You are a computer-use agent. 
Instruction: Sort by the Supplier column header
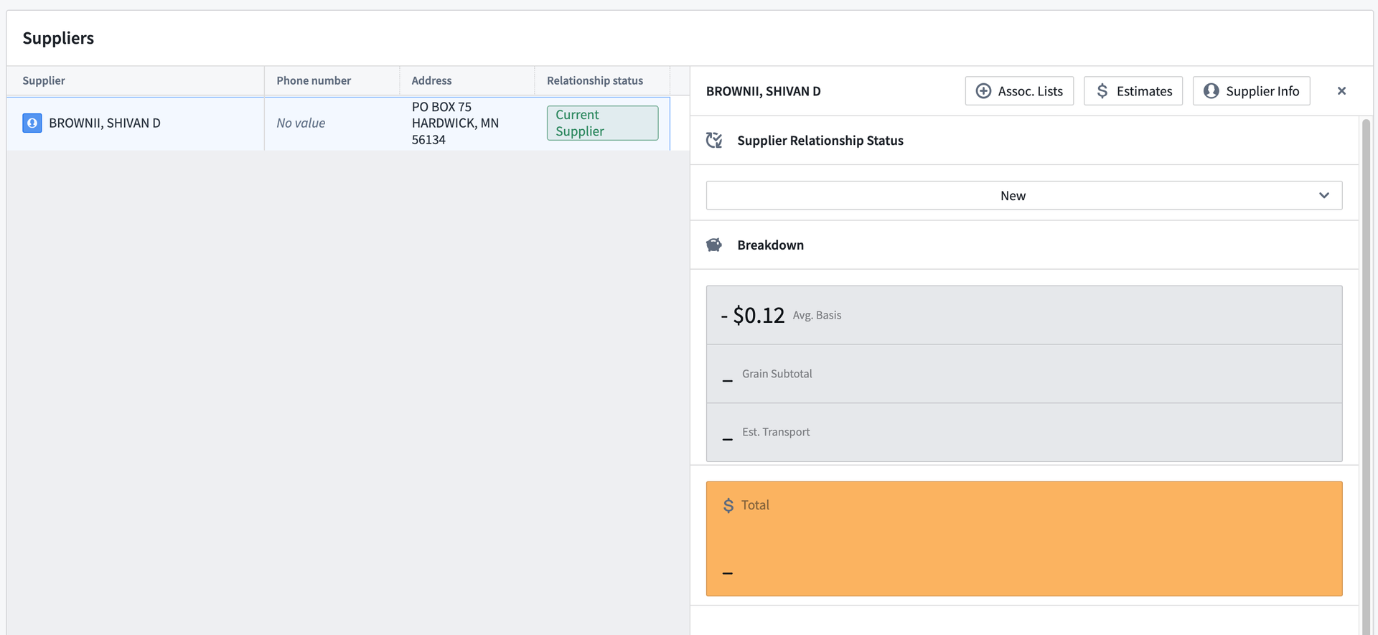click(44, 81)
